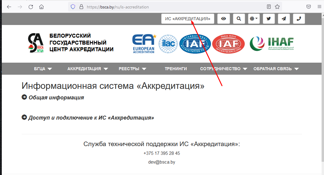
Task: Toggle accessibility view eye button
Action: pyautogui.click(x=224, y=19)
